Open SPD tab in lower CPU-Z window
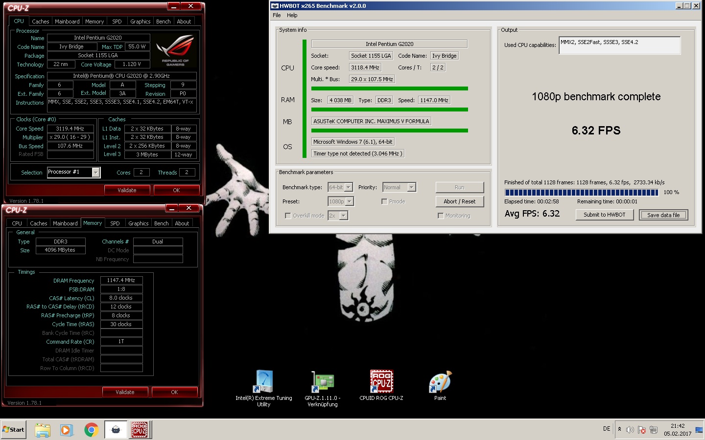The height and width of the screenshot is (440, 705). 115,223
